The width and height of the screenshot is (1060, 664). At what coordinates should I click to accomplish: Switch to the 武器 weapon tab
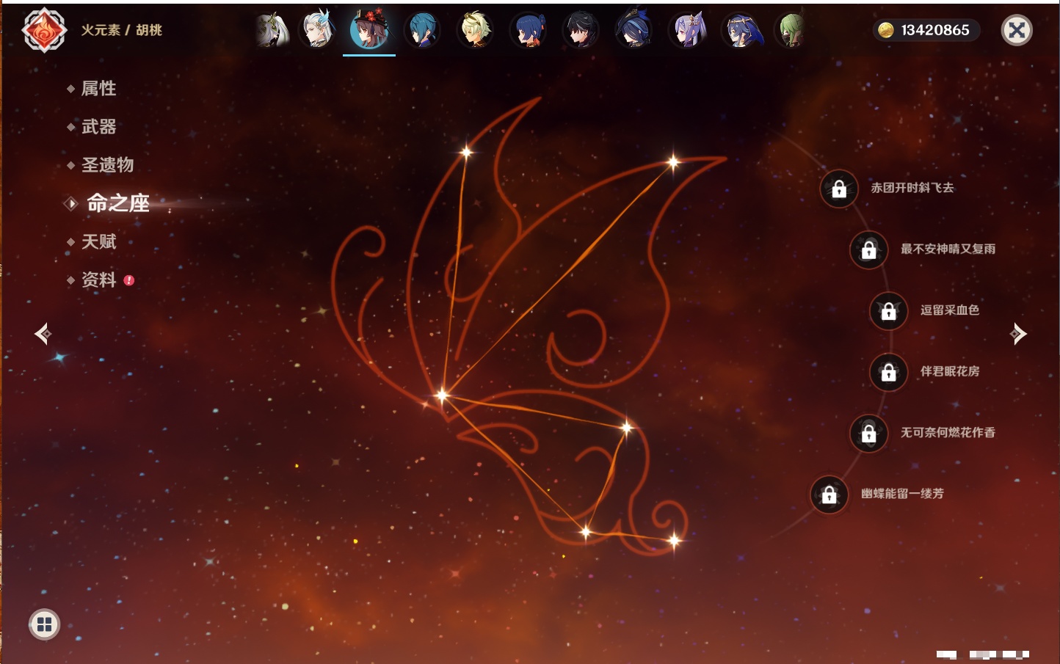tap(98, 127)
